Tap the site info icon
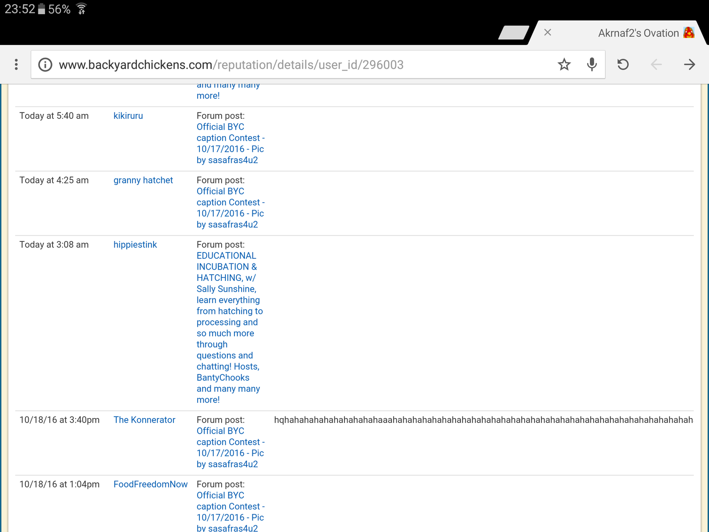Image resolution: width=709 pixels, height=532 pixels. [x=45, y=65]
